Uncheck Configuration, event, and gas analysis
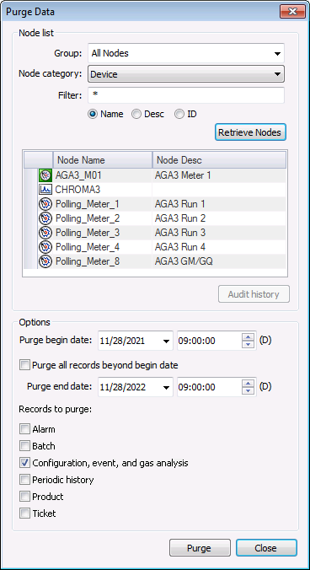 point(24,463)
